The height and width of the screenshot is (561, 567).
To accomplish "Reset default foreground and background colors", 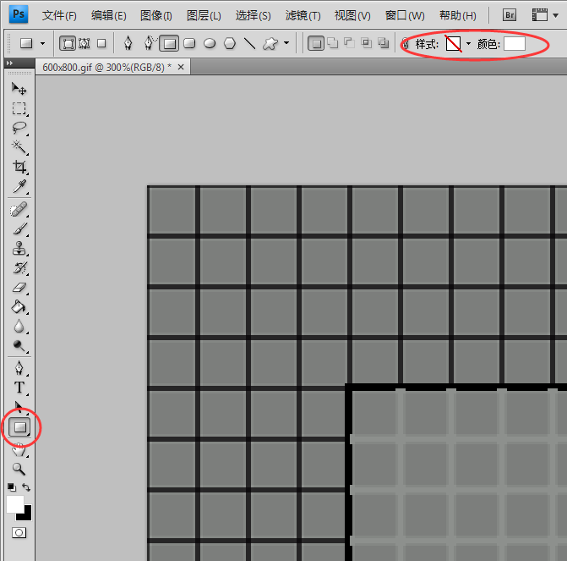I will 12,487.
